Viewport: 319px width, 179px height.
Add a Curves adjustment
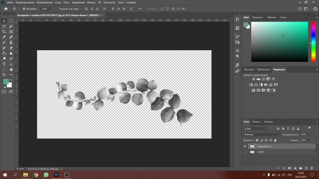point(264,79)
